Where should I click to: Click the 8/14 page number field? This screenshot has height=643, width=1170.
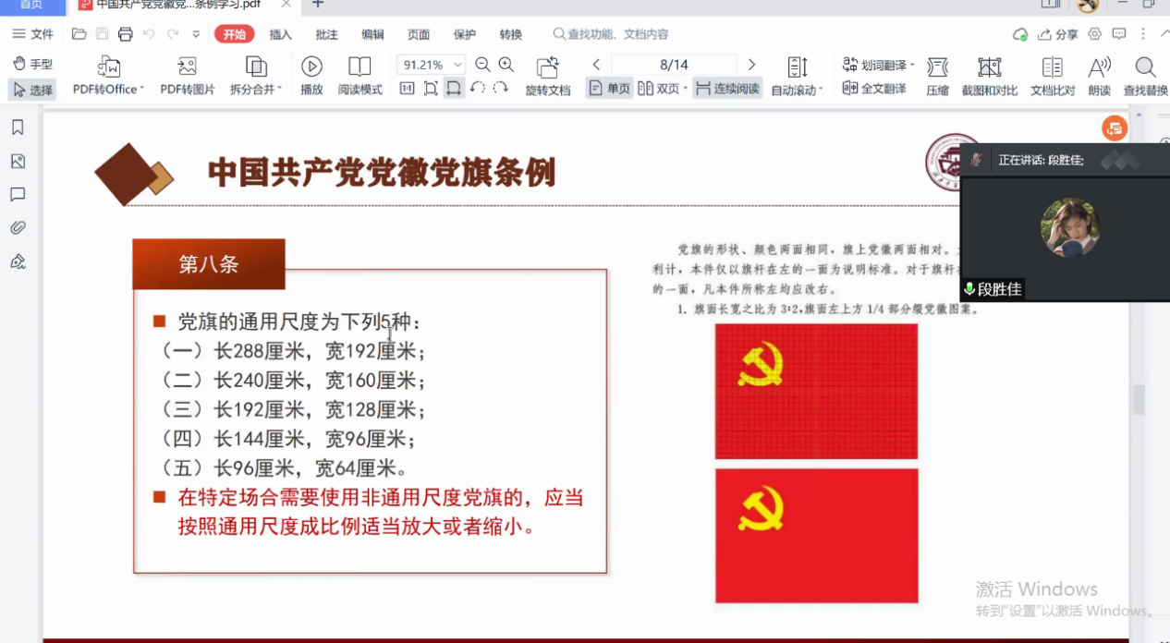click(x=674, y=65)
